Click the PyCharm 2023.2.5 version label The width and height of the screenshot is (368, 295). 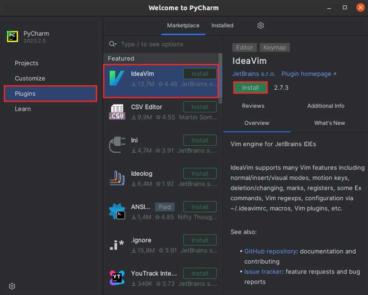[x=34, y=41]
